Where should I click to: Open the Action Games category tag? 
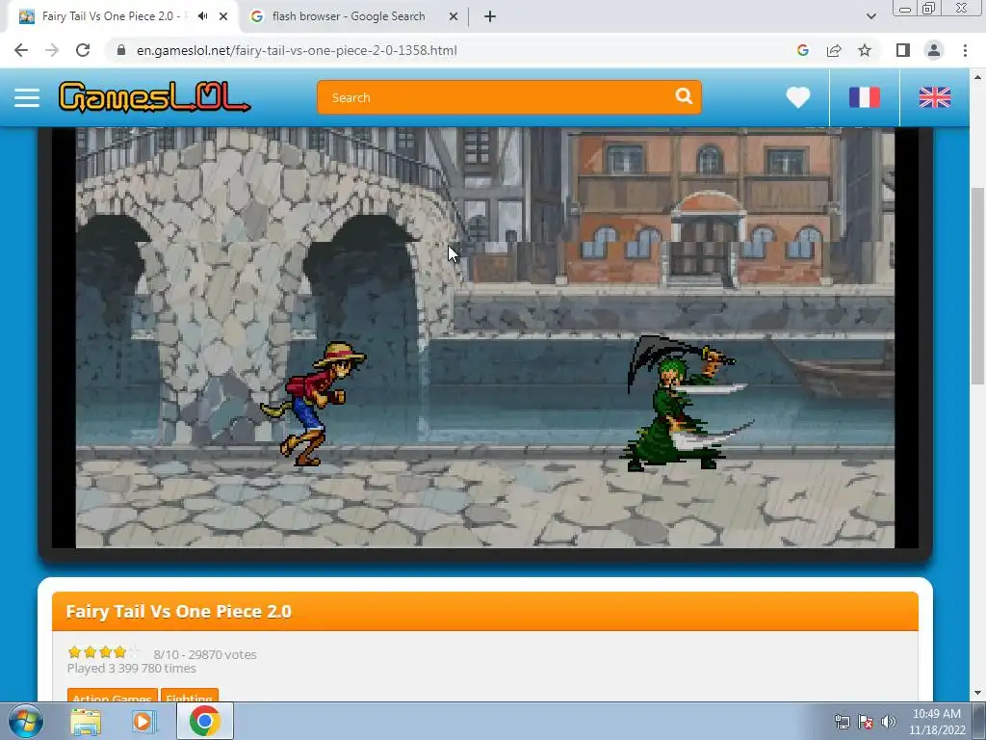[x=112, y=696]
